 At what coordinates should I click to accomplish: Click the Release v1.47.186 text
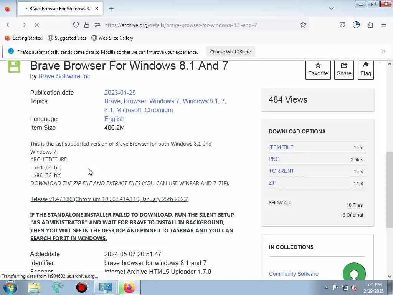[109, 199]
